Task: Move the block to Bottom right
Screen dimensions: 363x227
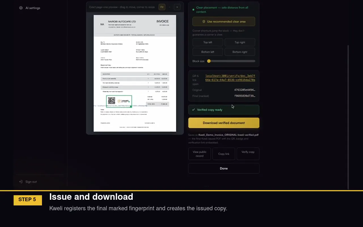Action: (x=240, y=52)
